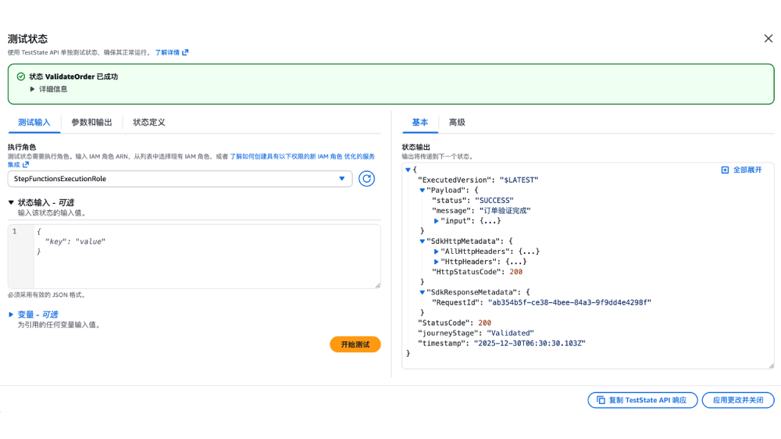The image size is (781, 439).
Task: Close the 测试状态 dialog with X
Action: (x=768, y=38)
